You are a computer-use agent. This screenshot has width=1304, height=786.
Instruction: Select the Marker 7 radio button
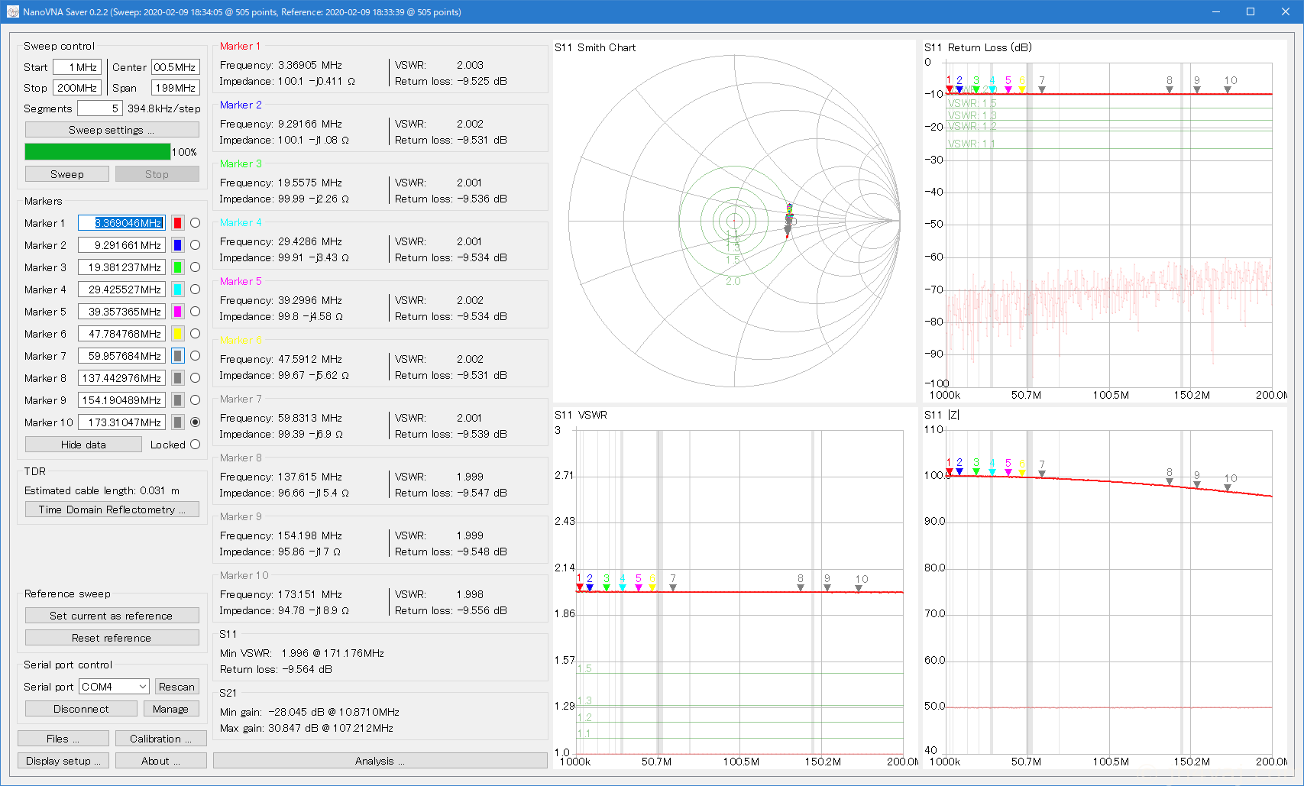tap(196, 356)
